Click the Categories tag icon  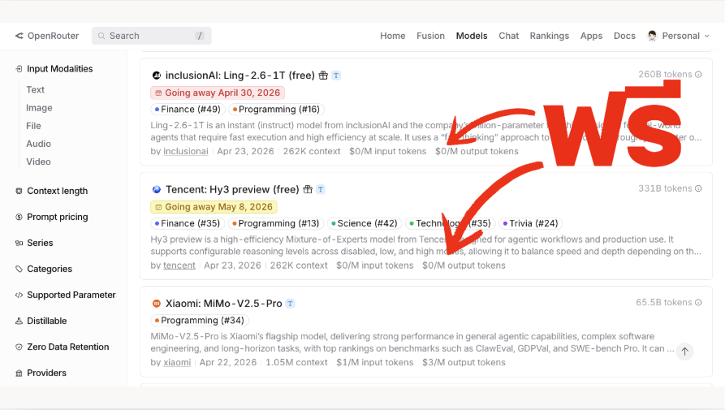point(19,269)
